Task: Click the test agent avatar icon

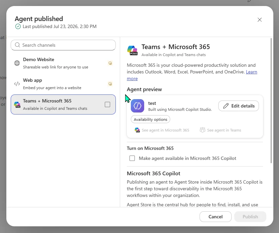Action: point(137,106)
